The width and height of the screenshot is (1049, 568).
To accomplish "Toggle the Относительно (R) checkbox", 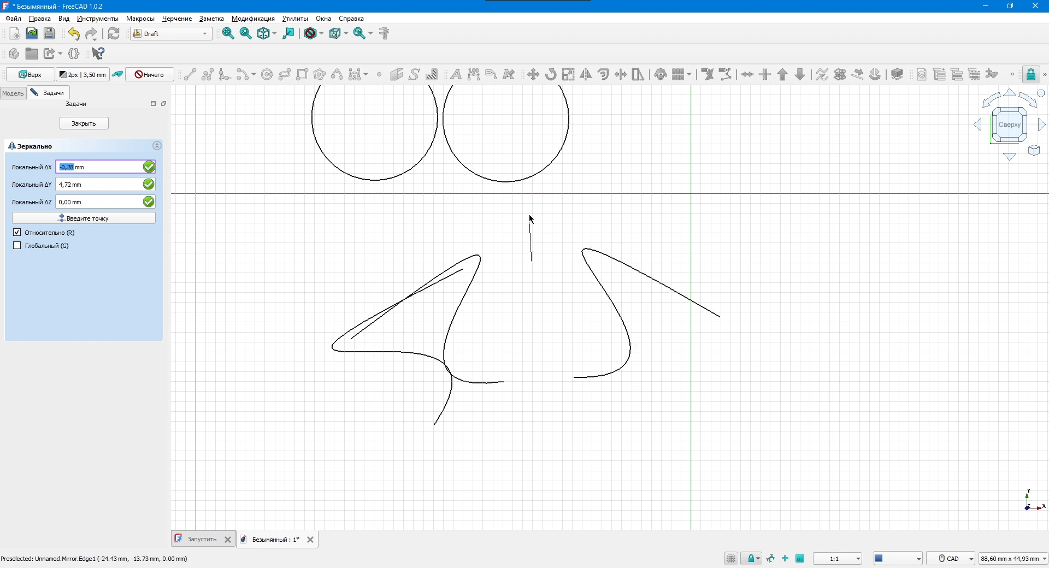I will [17, 233].
